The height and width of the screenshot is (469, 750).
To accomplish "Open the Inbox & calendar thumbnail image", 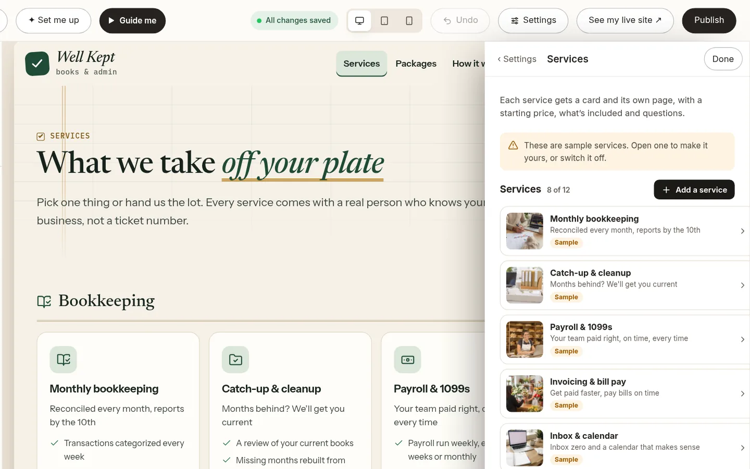I will [x=524, y=448].
